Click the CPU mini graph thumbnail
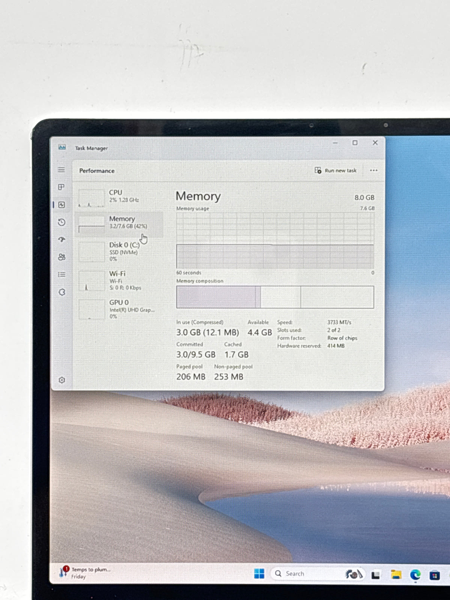 point(91,198)
